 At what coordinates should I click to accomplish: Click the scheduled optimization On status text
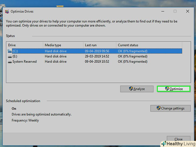14,108
